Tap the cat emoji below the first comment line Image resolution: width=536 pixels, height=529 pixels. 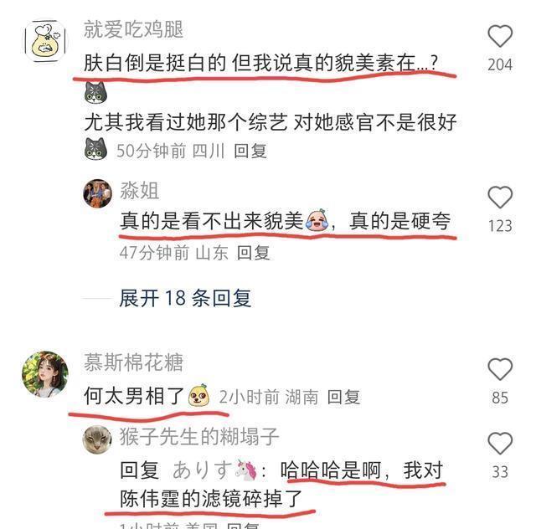[x=95, y=93]
